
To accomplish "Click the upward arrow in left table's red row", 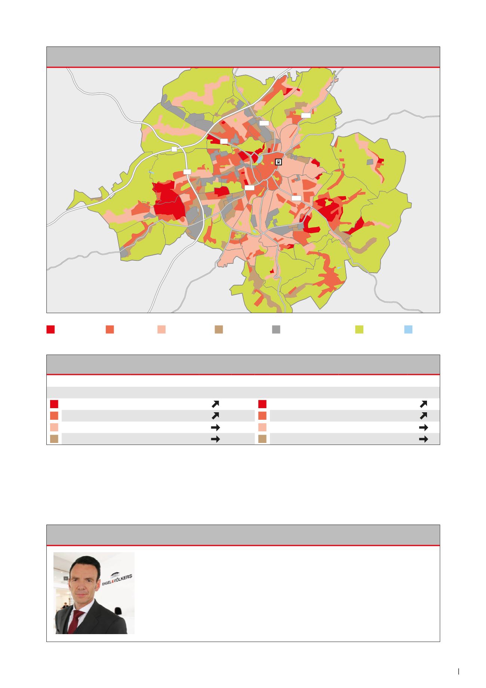I will click(x=215, y=404).
